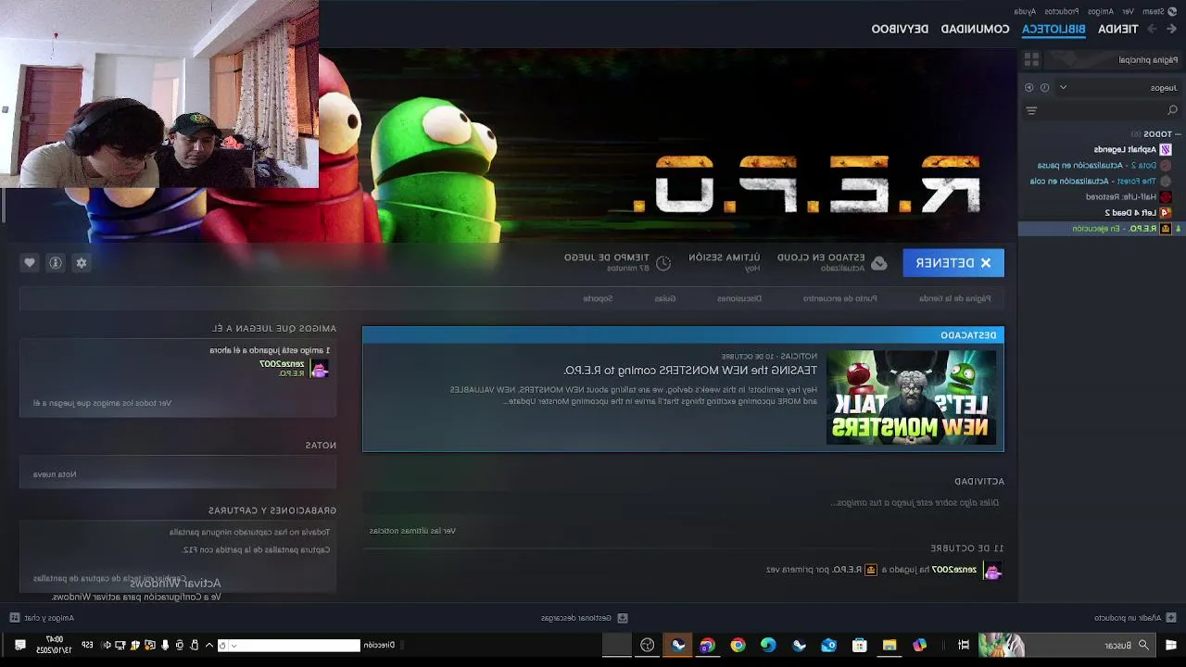This screenshot has height=667, width=1186.
Task: Click the Windows Start button
Action: [x=1171, y=645]
